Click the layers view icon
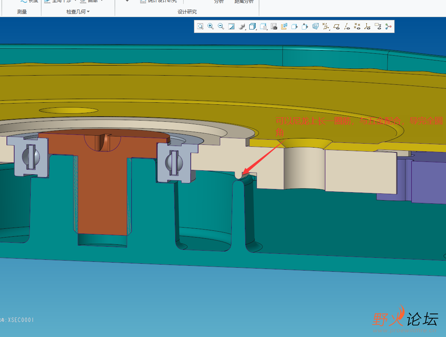This screenshot has width=446, height=337. pos(284,26)
